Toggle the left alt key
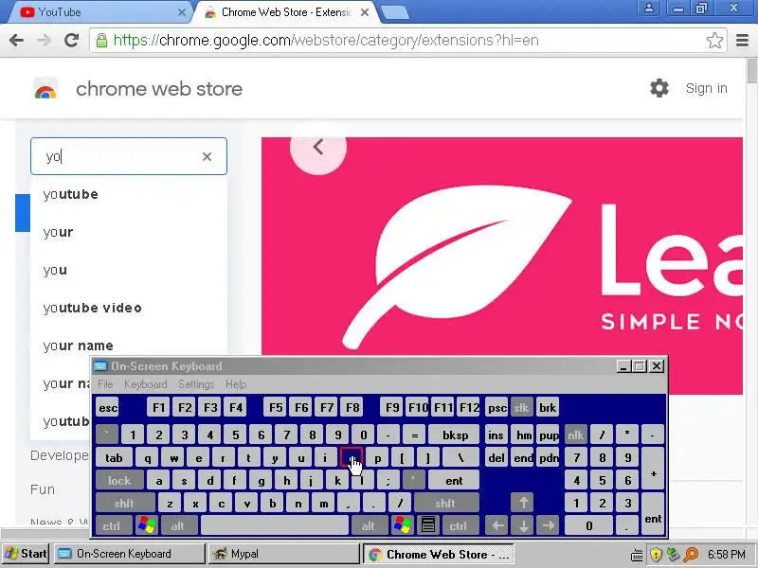This screenshot has height=568, width=758. (x=179, y=525)
